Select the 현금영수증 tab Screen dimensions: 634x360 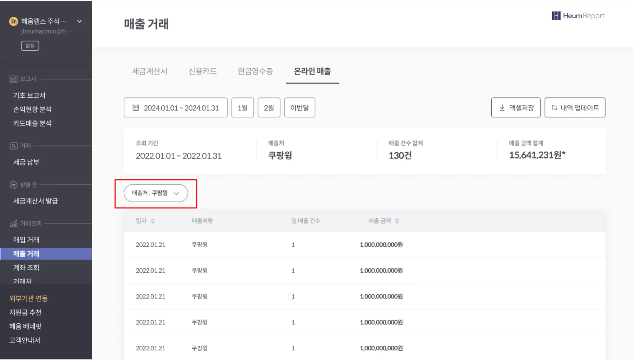255,71
